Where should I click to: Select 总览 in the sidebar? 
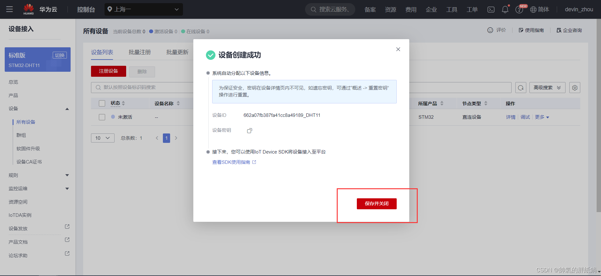tap(13, 82)
